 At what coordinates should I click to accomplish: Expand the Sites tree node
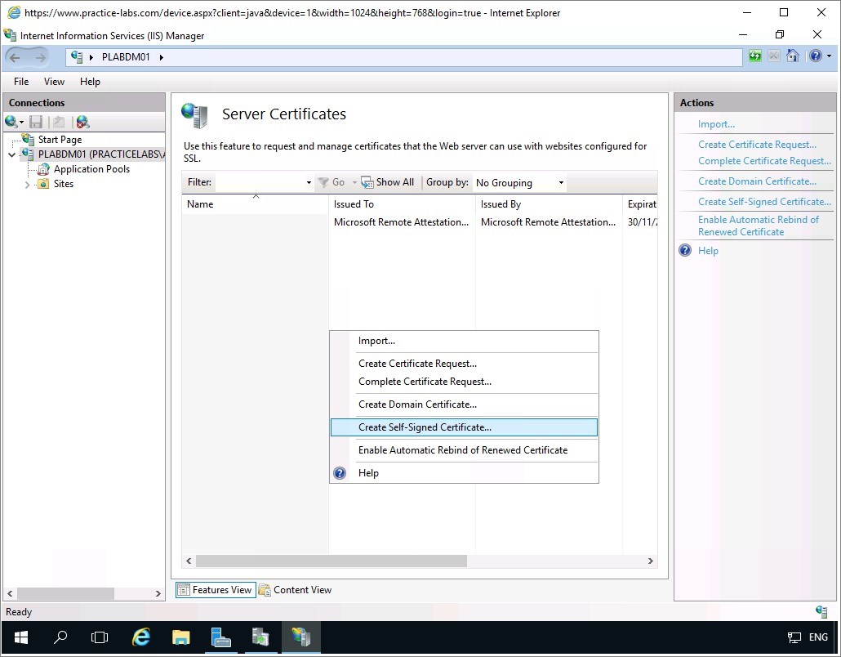tap(27, 185)
